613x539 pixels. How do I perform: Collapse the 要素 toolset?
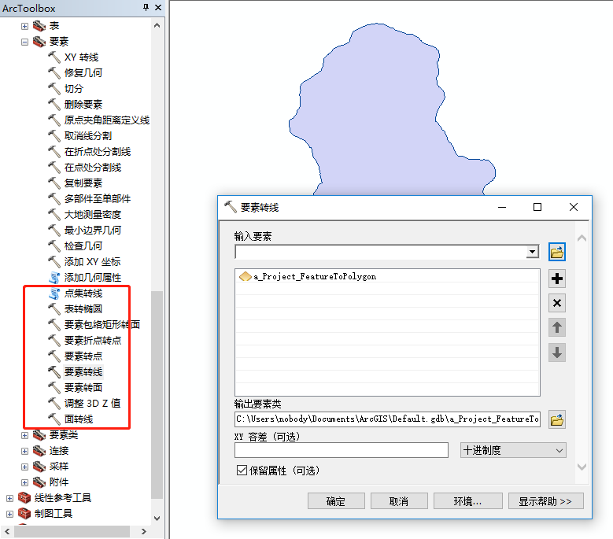coord(24,42)
